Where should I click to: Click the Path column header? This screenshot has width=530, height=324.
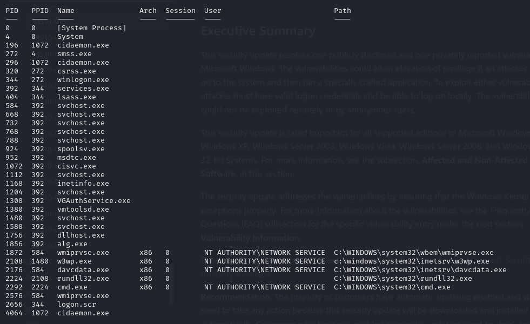click(342, 11)
